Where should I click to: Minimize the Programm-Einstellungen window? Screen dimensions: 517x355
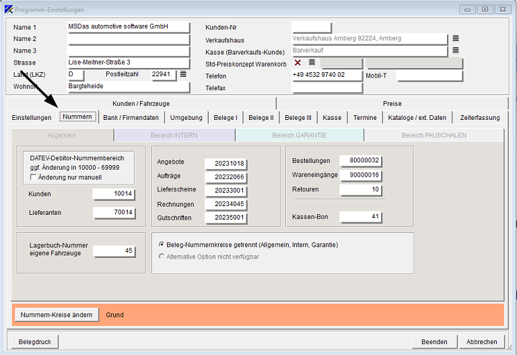[x=467, y=9]
